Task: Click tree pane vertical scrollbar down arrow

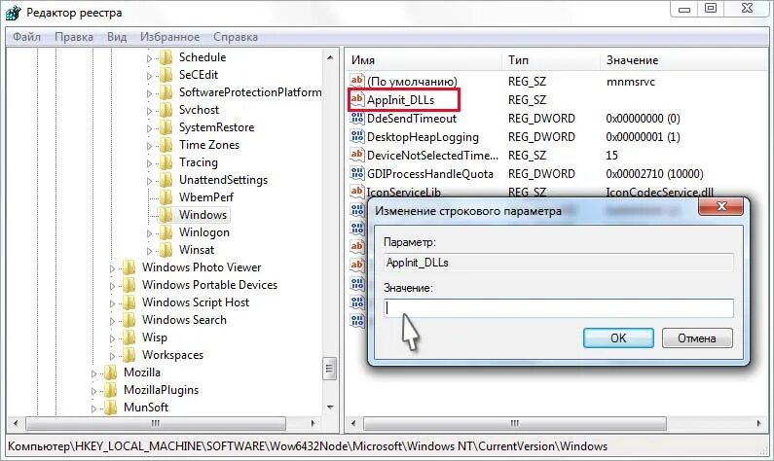Action: pyautogui.click(x=330, y=408)
